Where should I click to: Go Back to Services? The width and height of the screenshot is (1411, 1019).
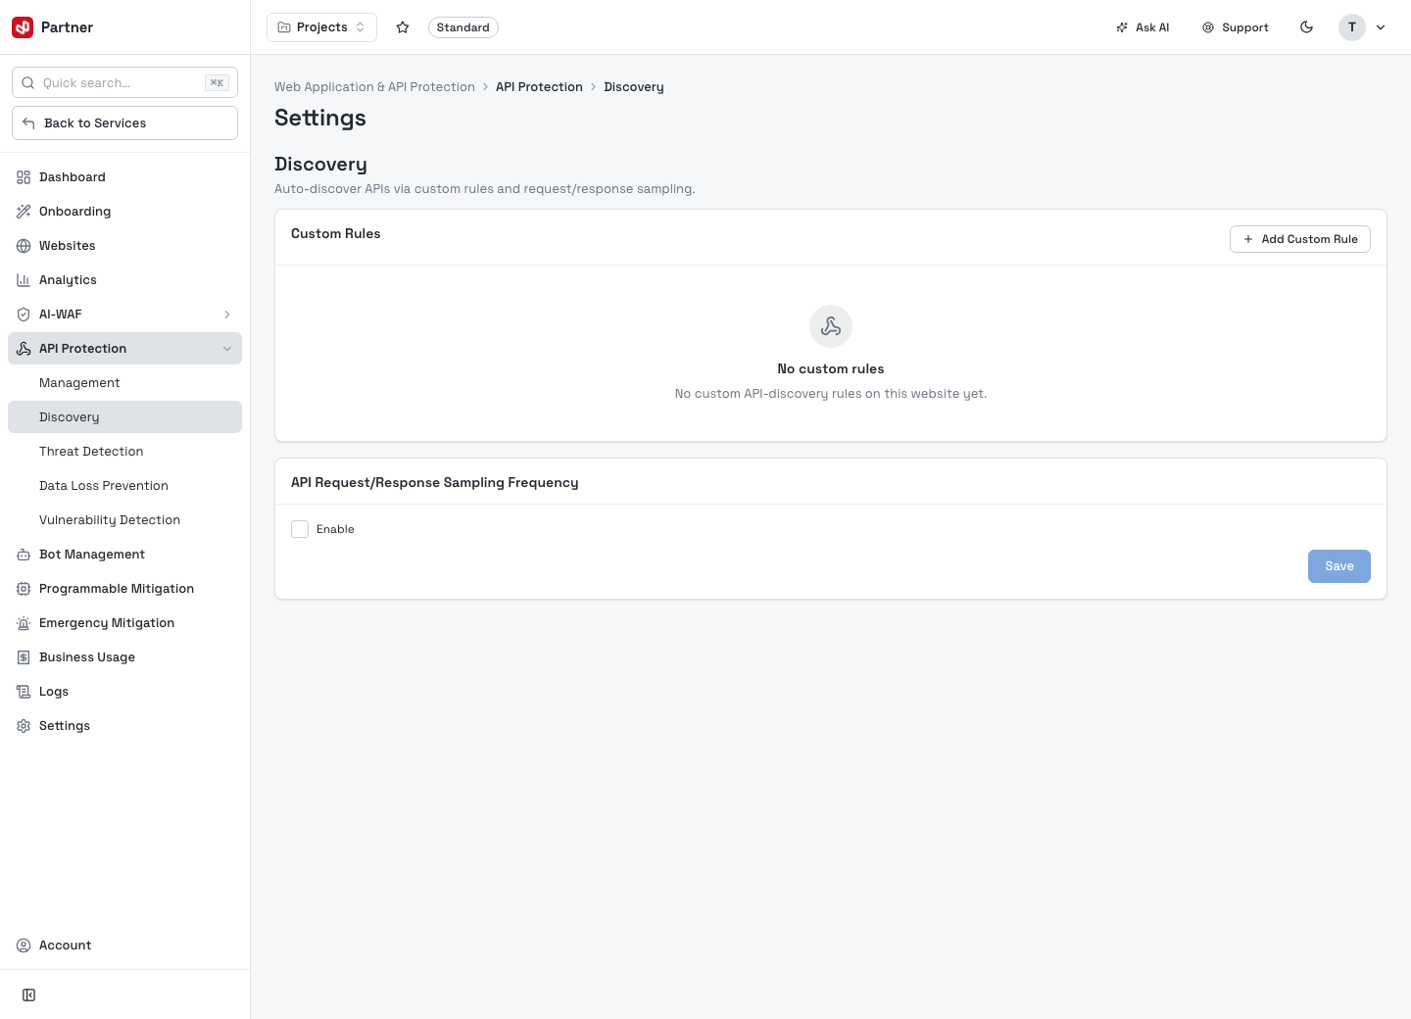pyautogui.click(x=124, y=122)
